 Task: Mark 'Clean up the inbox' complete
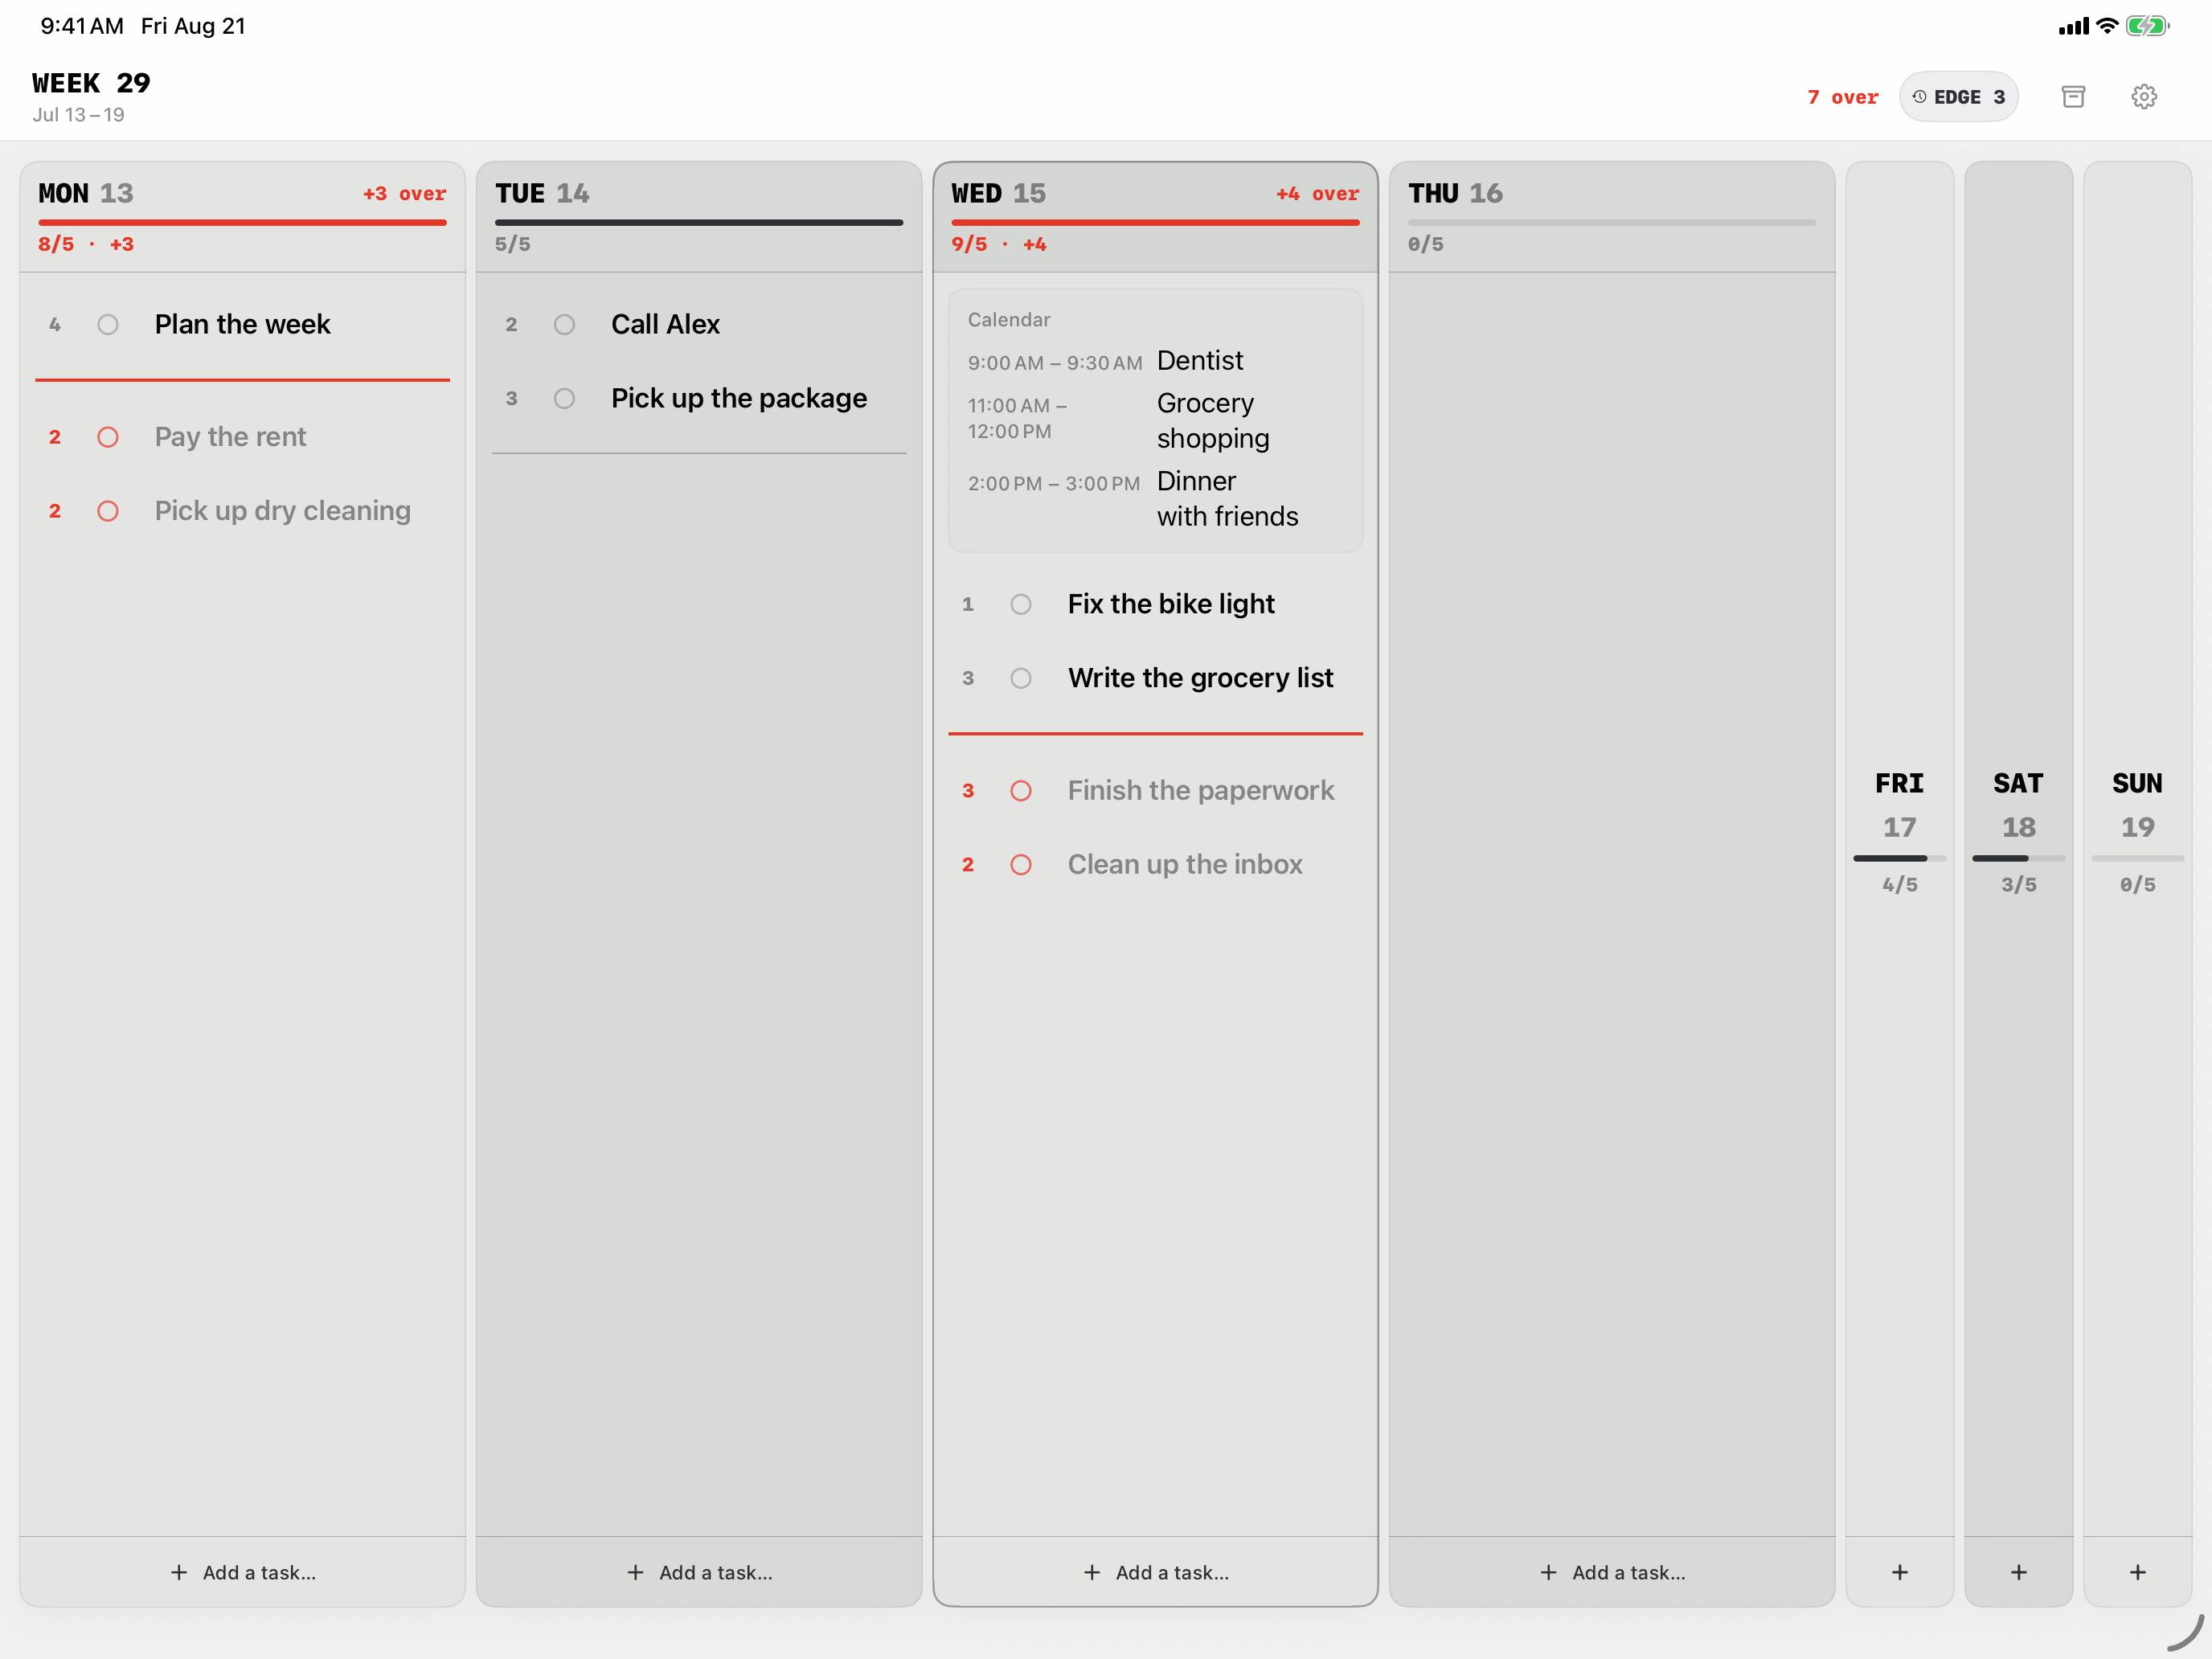click(1021, 865)
